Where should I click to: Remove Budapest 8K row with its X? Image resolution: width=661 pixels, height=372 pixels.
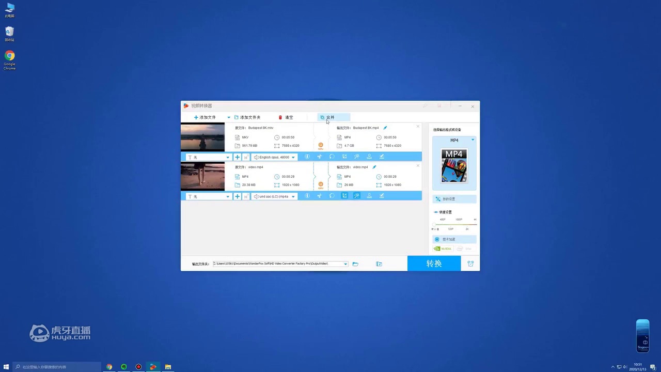(x=418, y=126)
